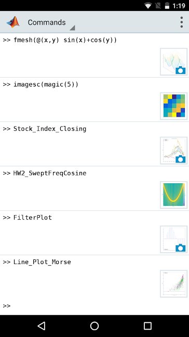Screen dimensions: 189x337
Task: Tap the MATLAB logo icon
Action: click(13, 22)
